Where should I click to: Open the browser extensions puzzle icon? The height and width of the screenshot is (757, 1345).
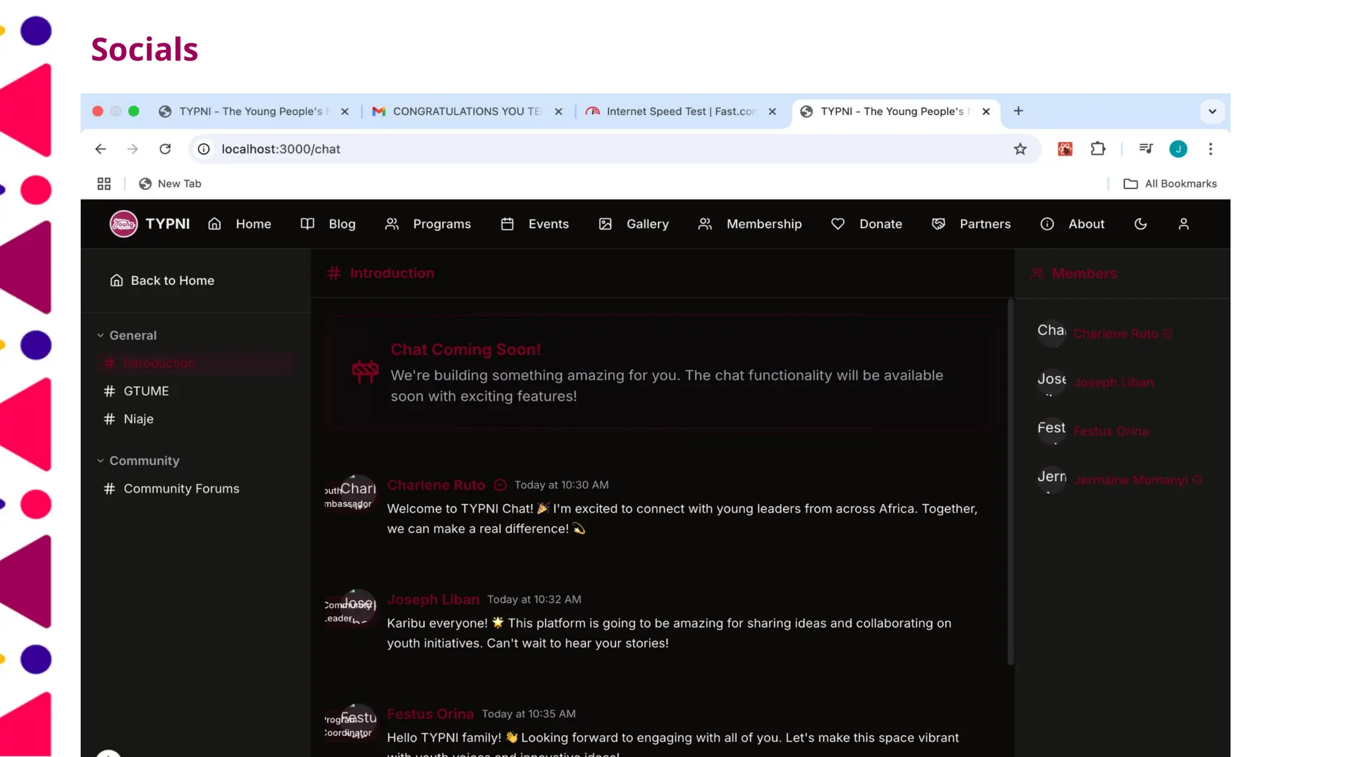pyautogui.click(x=1098, y=149)
